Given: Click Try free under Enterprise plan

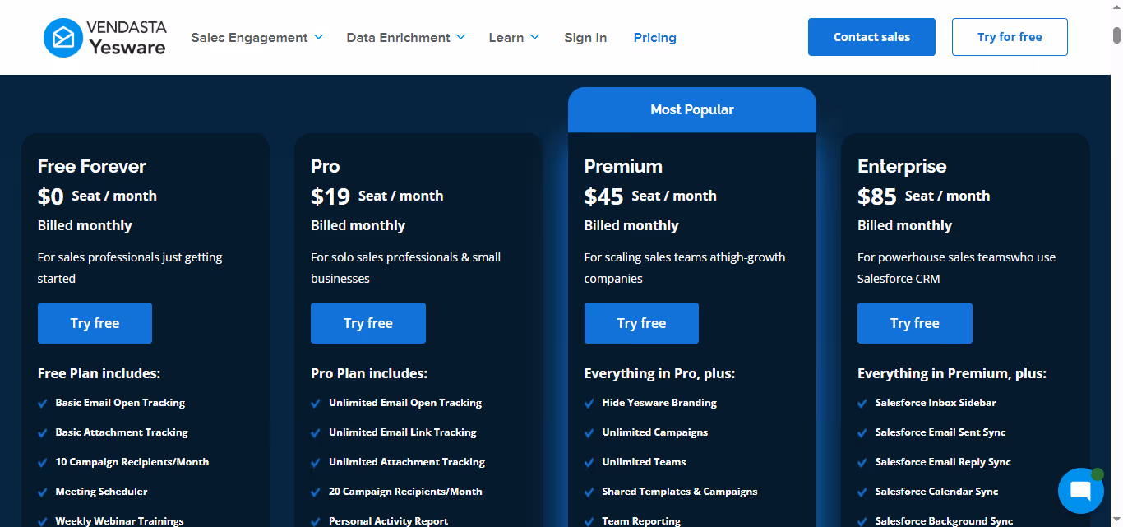Looking at the screenshot, I should 915,323.
